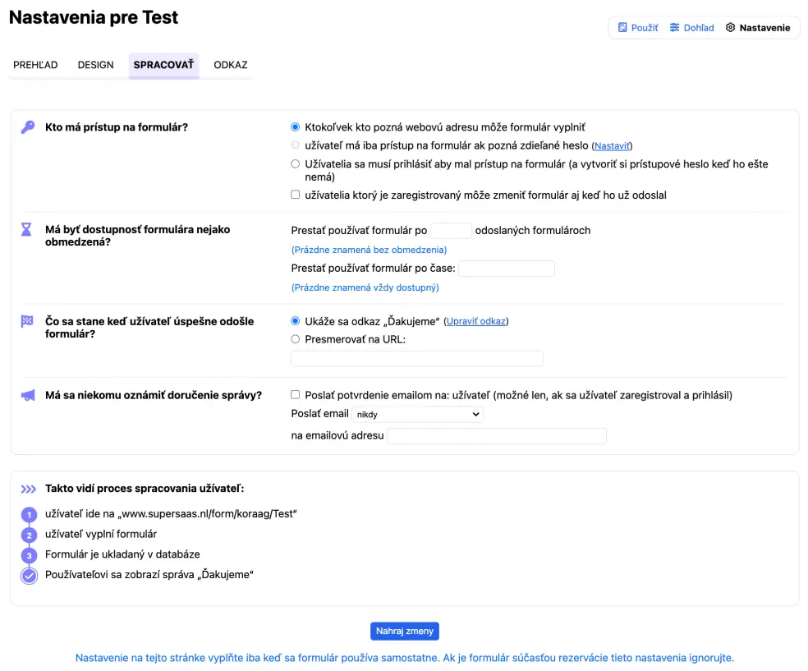The image size is (808, 671).
Task: Open Dohľad via its sliders icon
Action: point(675,28)
